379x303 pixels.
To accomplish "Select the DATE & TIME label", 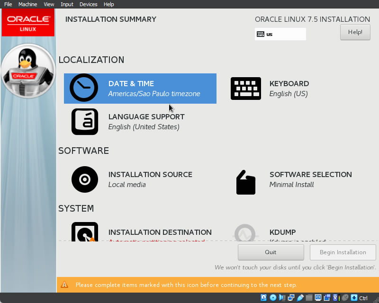I will click(x=131, y=84).
